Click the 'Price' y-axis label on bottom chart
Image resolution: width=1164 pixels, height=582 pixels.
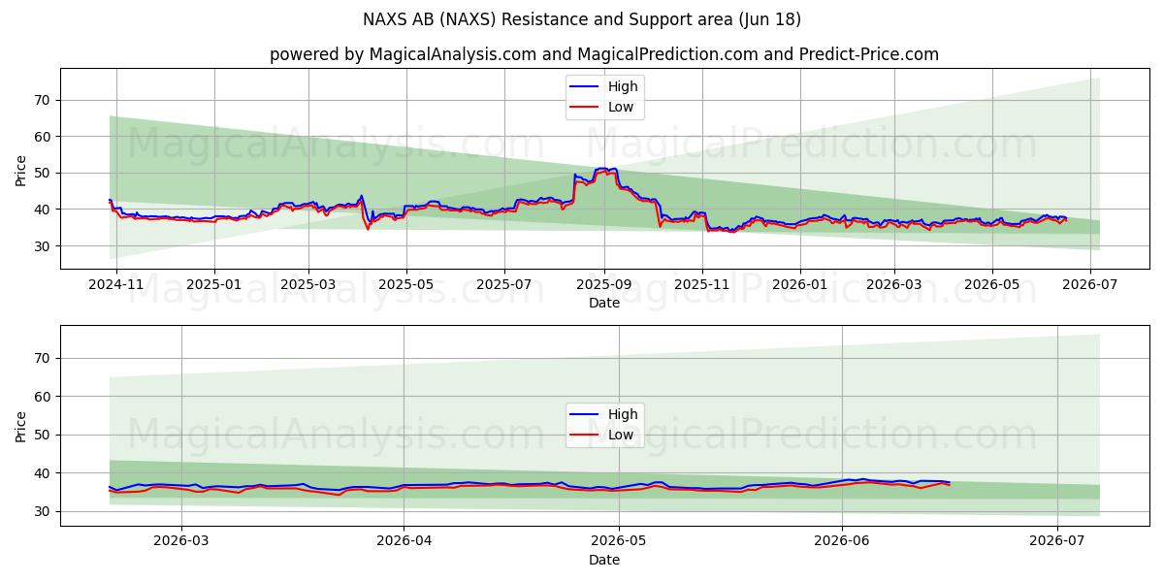[x=21, y=425]
